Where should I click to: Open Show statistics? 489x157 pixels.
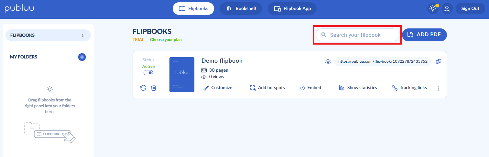coord(358,88)
